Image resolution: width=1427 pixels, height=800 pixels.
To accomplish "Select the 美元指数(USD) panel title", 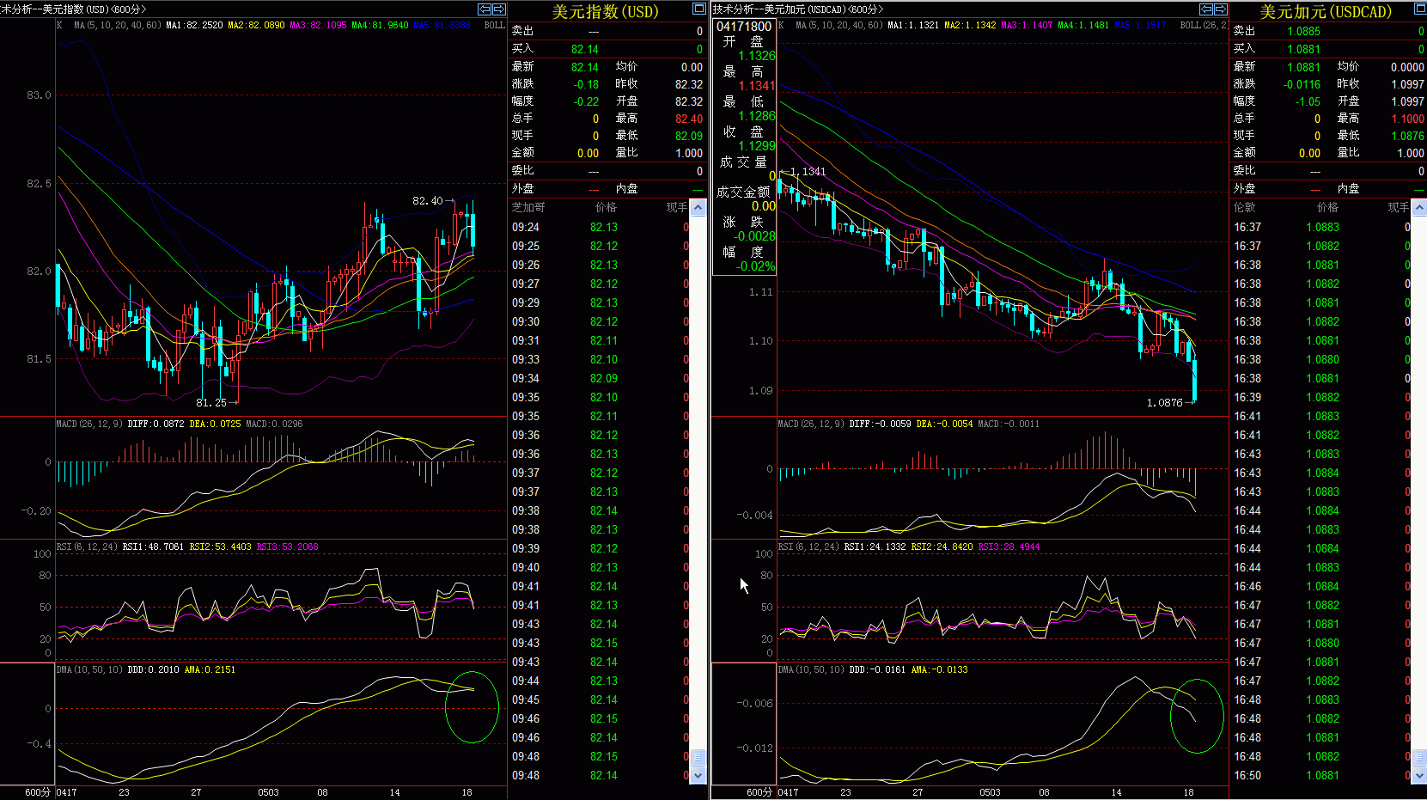I will pyautogui.click(x=605, y=11).
